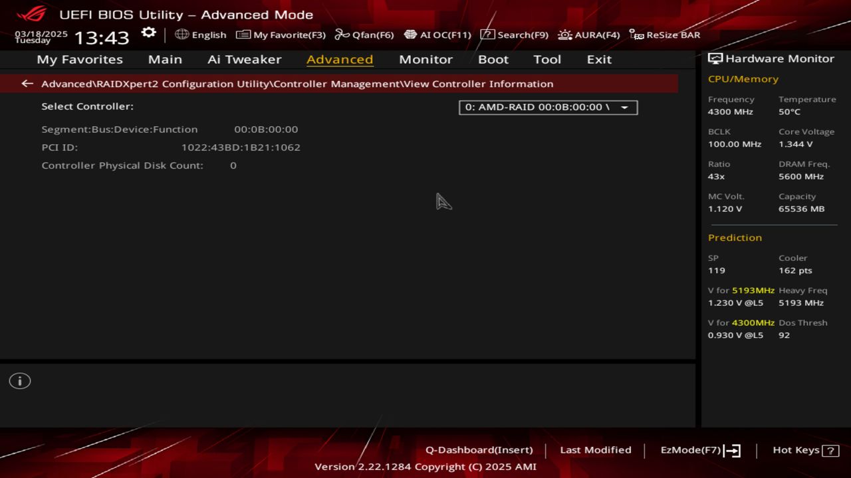Click Controller Physical Disk Count label
This screenshot has width=851, height=478.
[122, 165]
